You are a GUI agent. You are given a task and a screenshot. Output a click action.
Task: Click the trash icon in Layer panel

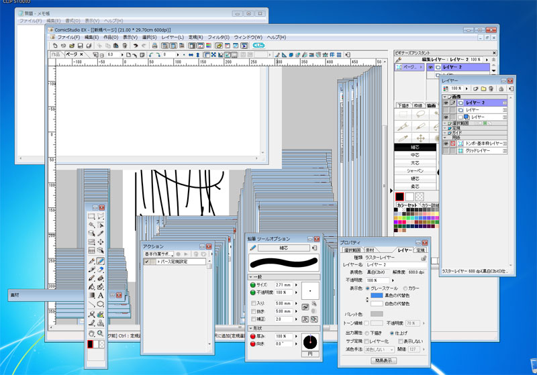492,88
